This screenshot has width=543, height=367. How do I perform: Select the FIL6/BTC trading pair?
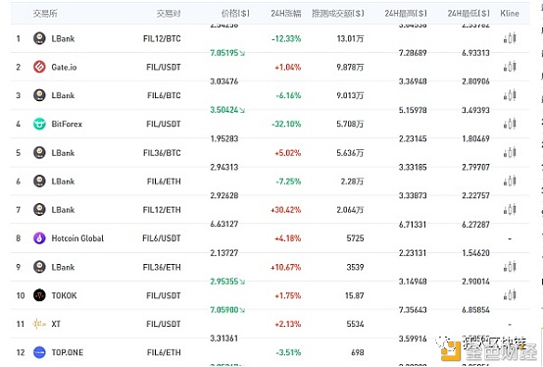pyautogui.click(x=164, y=95)
